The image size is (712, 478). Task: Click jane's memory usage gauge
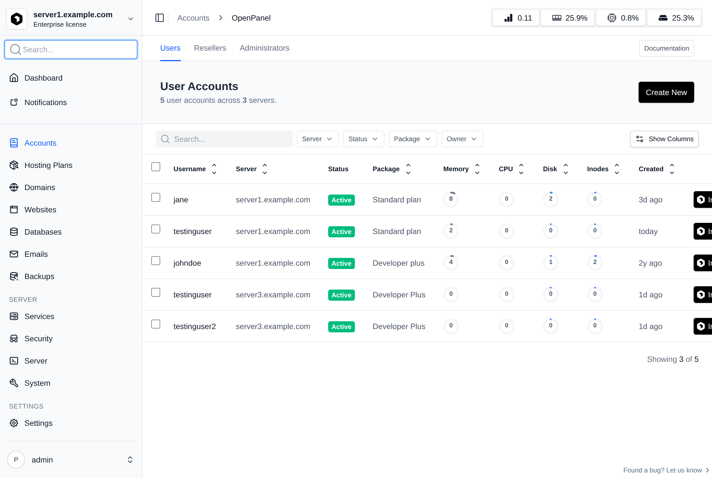click(451, 199)
